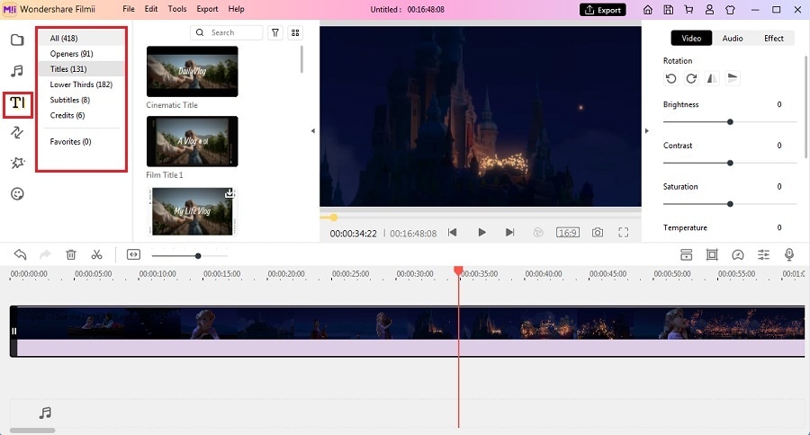
Task: Rotate video clockwise
Action: pyautogui.click(x=691, y=78)
